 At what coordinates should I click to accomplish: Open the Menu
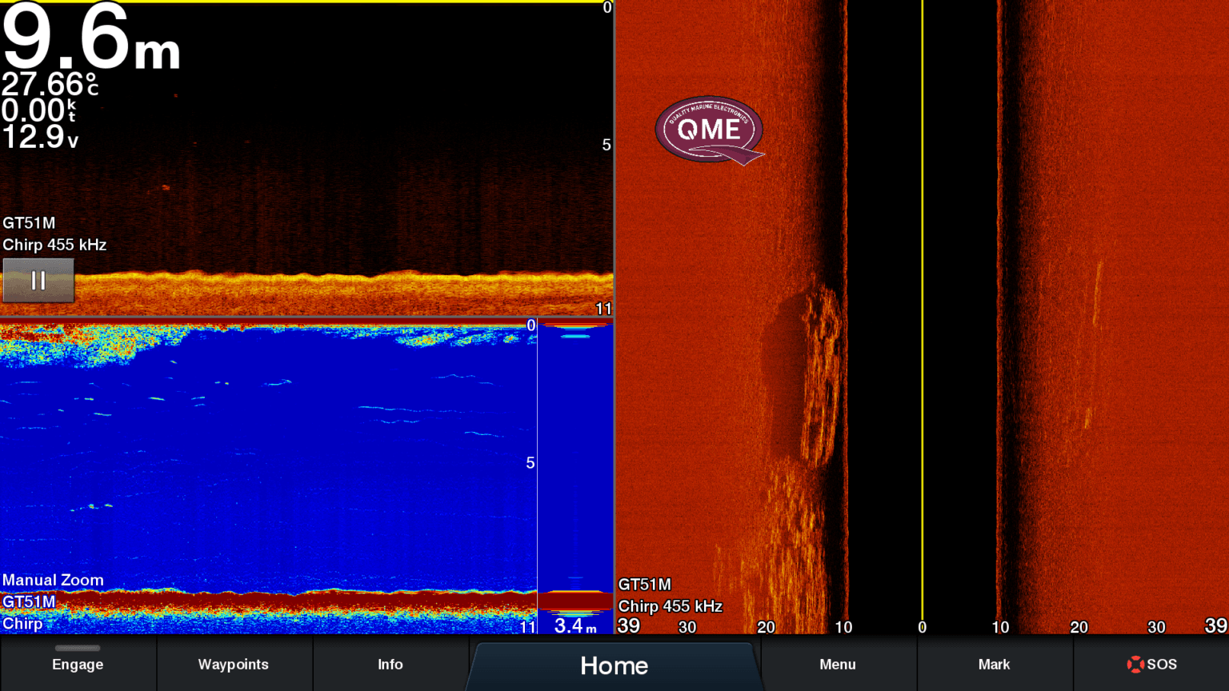[838, 665]
